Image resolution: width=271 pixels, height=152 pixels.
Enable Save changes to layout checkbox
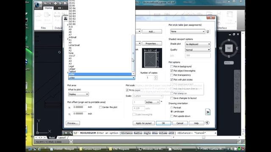[x=171, y=98]
